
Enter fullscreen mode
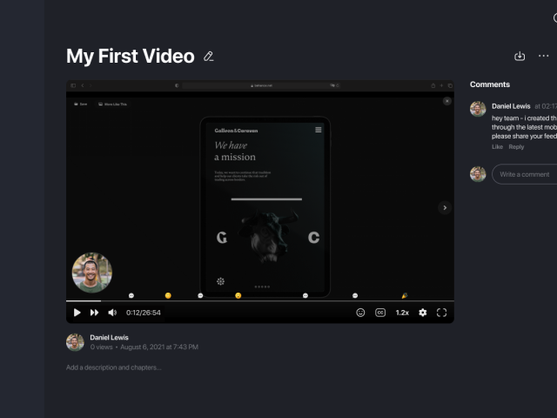pyautogui.click(x=441, y=313)
